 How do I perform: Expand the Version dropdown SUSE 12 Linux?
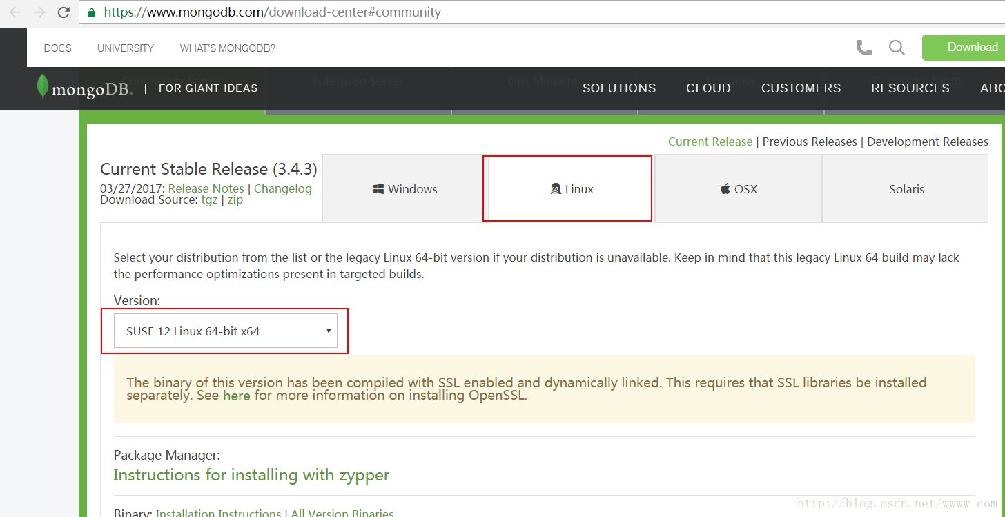pyautogui.click(x=226, y=331)
